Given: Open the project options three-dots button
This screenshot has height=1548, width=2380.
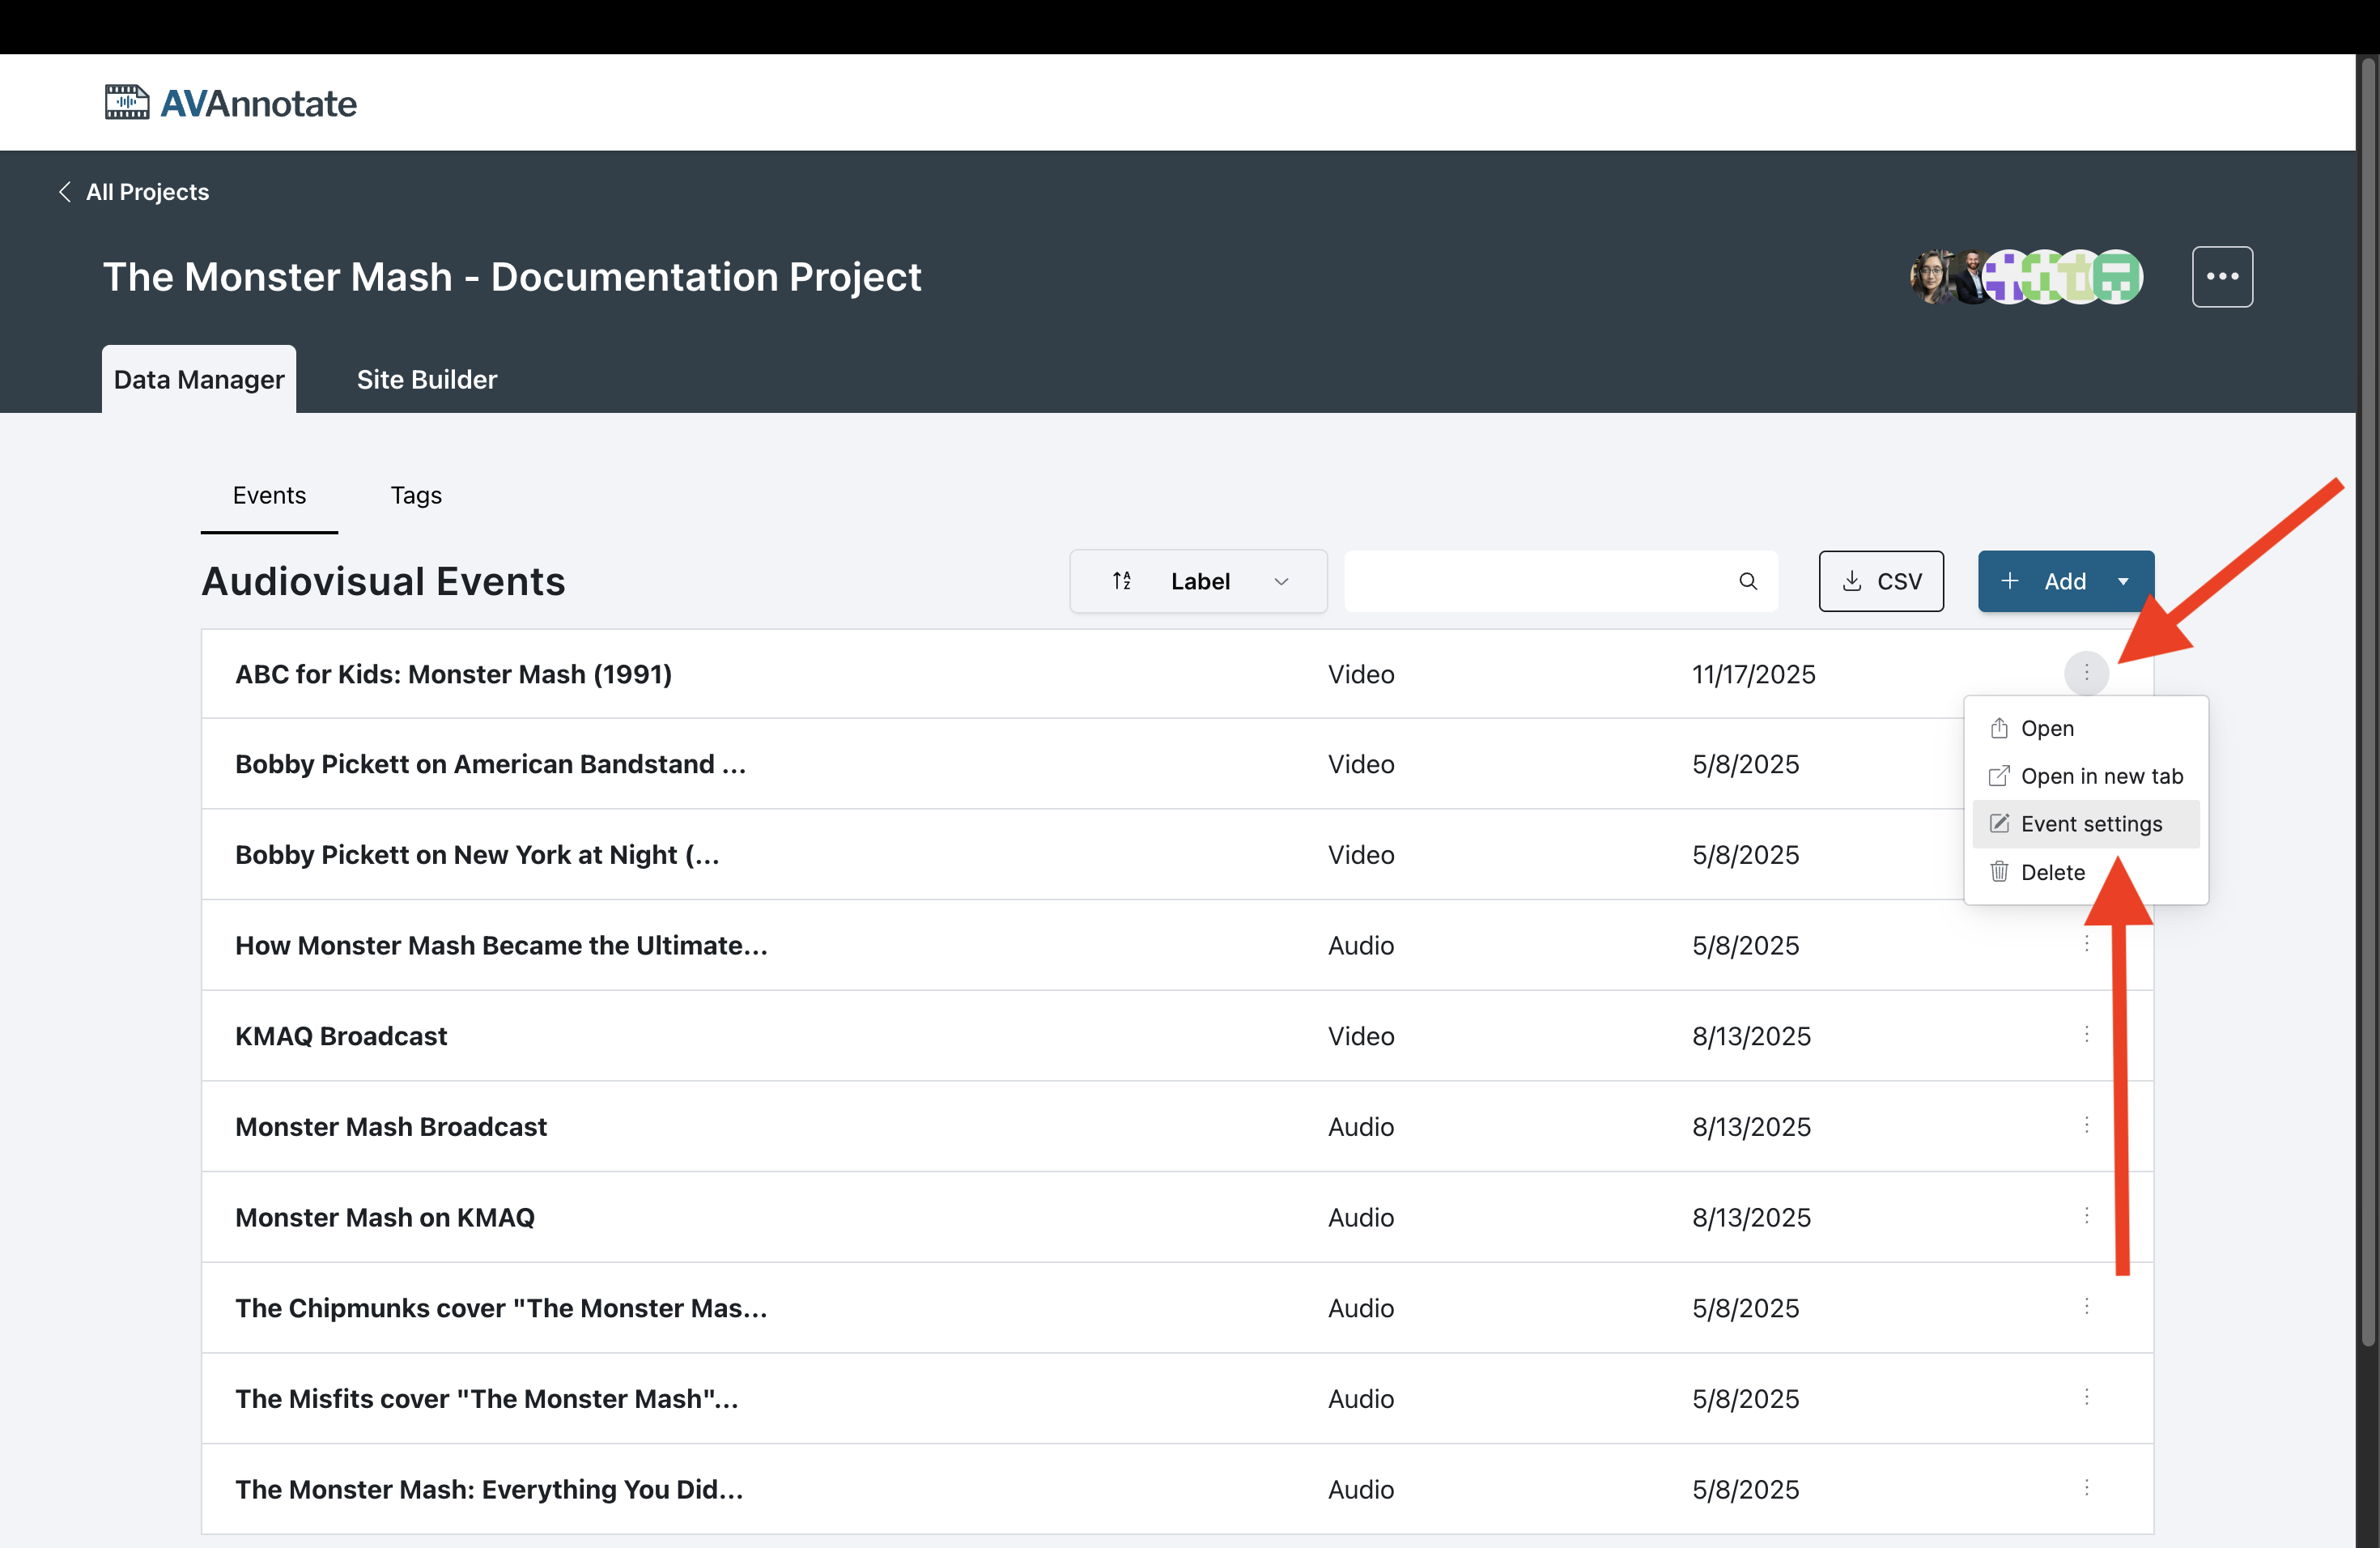Looking at the screenshot, I should click(x=2221, y=277).
